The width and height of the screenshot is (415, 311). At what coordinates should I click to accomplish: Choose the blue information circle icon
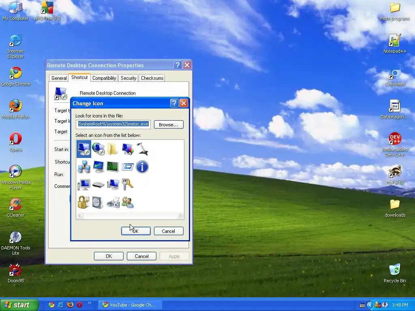coord(142,167)
